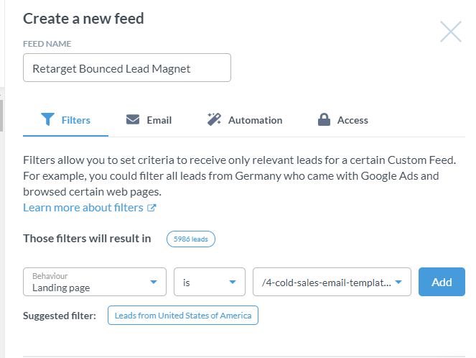Edit the Feed Name text field
This screenshot has height=358, width=476.
127,68
